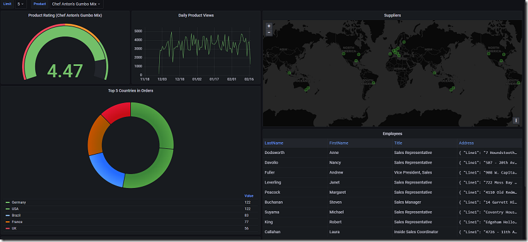This screenshot has height=242, width=528.
Task: Select the Dodsworth last name cell
Action: click(295, 153)
